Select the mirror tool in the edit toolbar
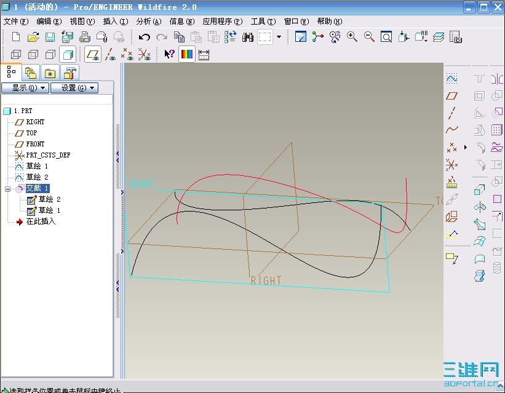Image resolution: width=505 pixels, height=393 pixels. pyautogui.click(x=497, y=78)
